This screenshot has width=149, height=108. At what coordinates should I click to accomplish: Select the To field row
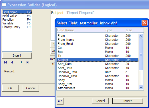(98, 56)
